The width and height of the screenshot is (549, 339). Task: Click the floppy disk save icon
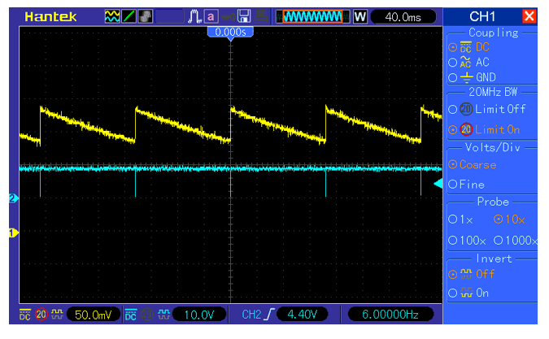point(243,16)
